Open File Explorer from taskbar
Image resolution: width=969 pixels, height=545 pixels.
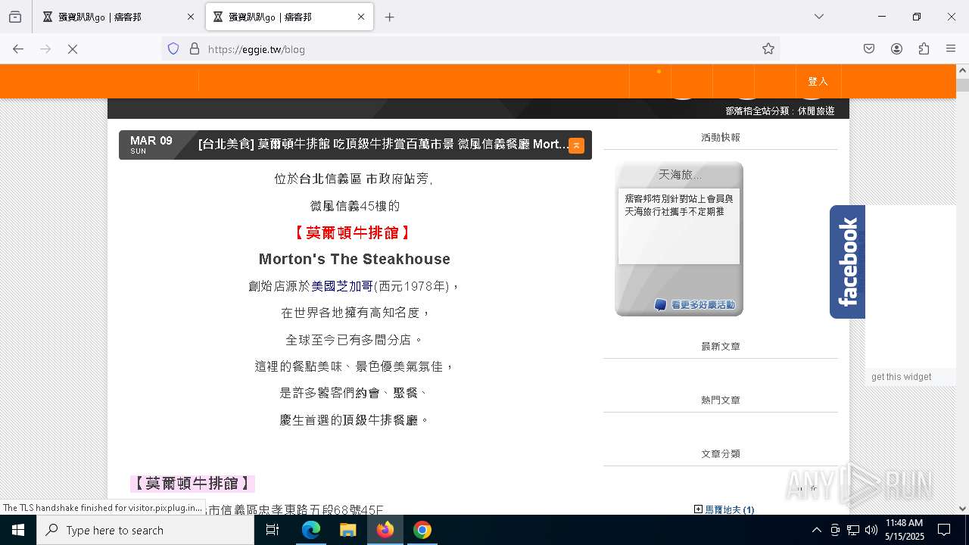click(347, 530)
